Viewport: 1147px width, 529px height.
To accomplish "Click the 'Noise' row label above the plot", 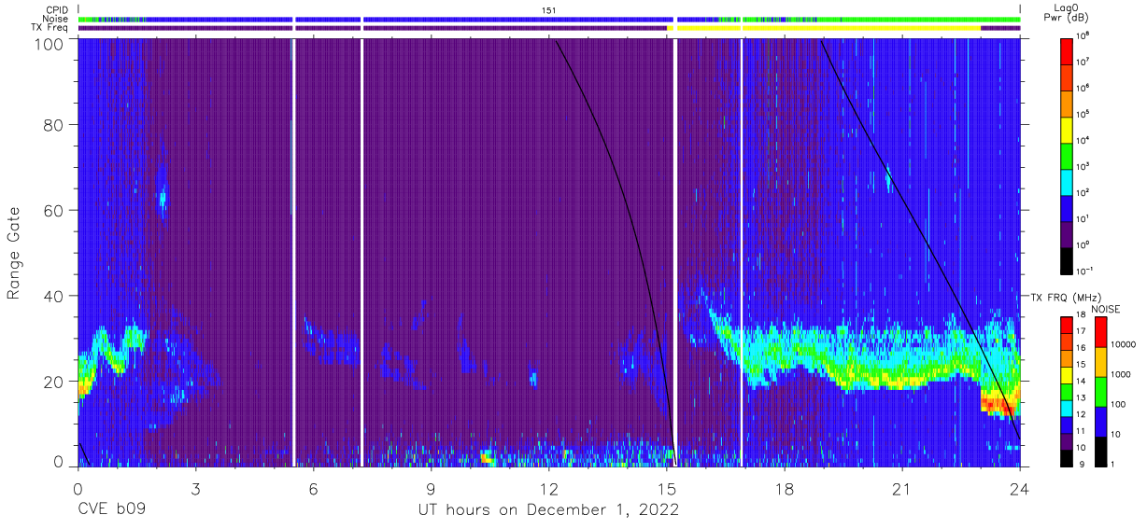I will (57, 19).
